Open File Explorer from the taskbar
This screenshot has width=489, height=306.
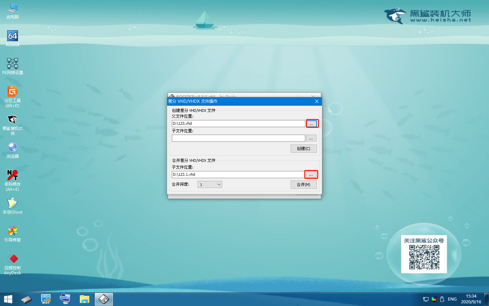[x=84, y=299]
